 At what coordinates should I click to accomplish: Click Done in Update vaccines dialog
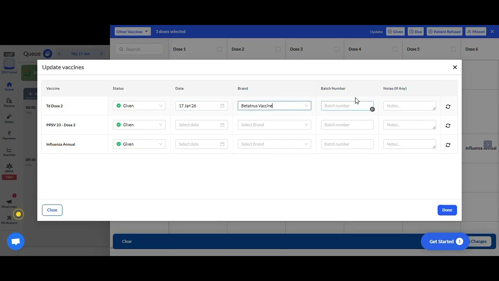447,210
